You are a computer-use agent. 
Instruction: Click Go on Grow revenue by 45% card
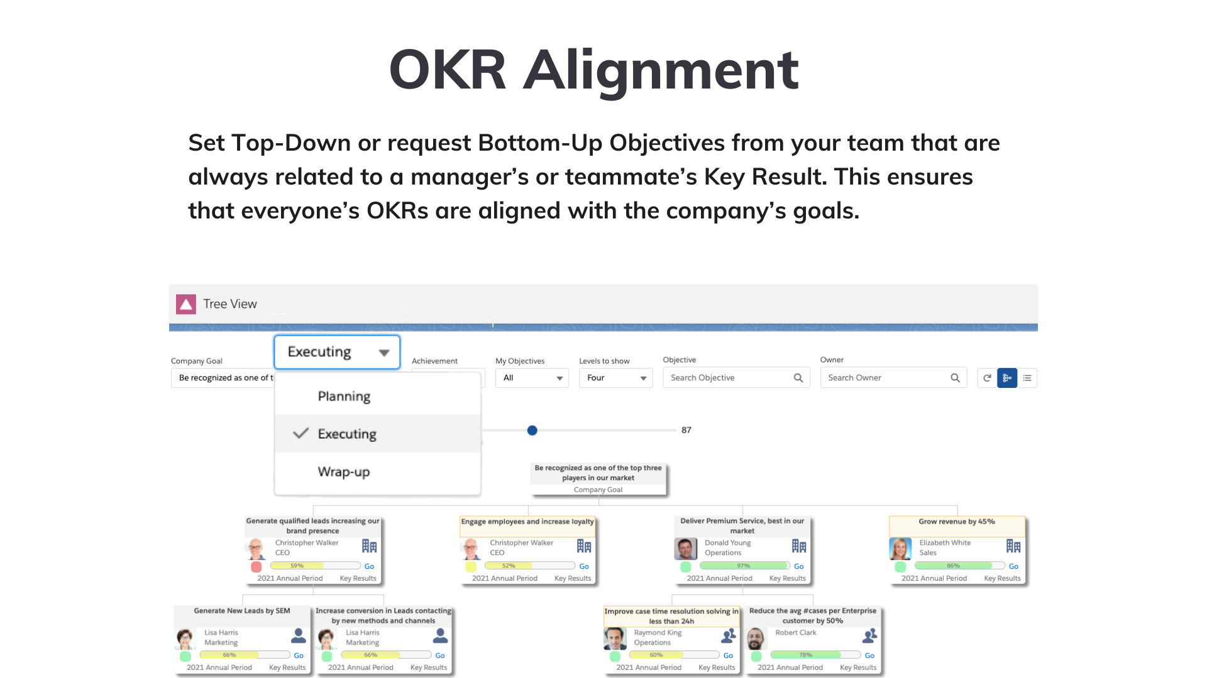point(1014,566)
